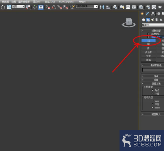Switch to the Modify panel tab
Image resolution: width=164 pixels, height=151 pixels.
pyautogui.click(x=147, y=14)
